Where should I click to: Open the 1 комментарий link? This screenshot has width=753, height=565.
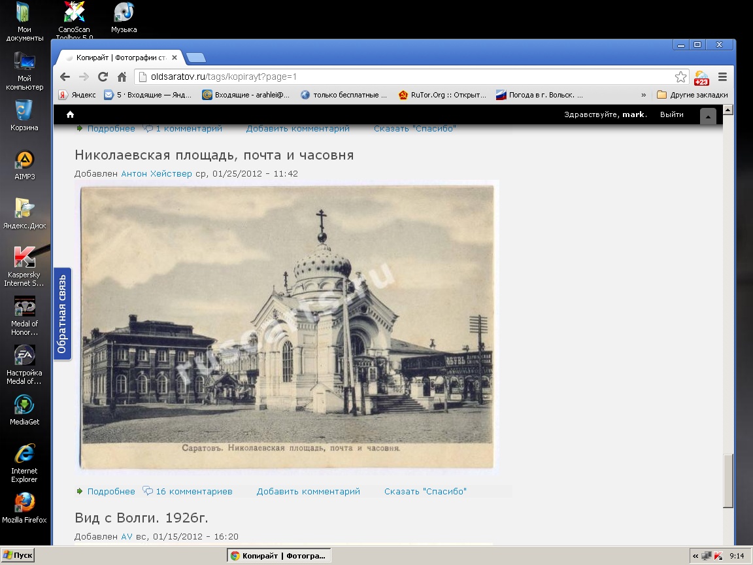(x=189, y=128)
